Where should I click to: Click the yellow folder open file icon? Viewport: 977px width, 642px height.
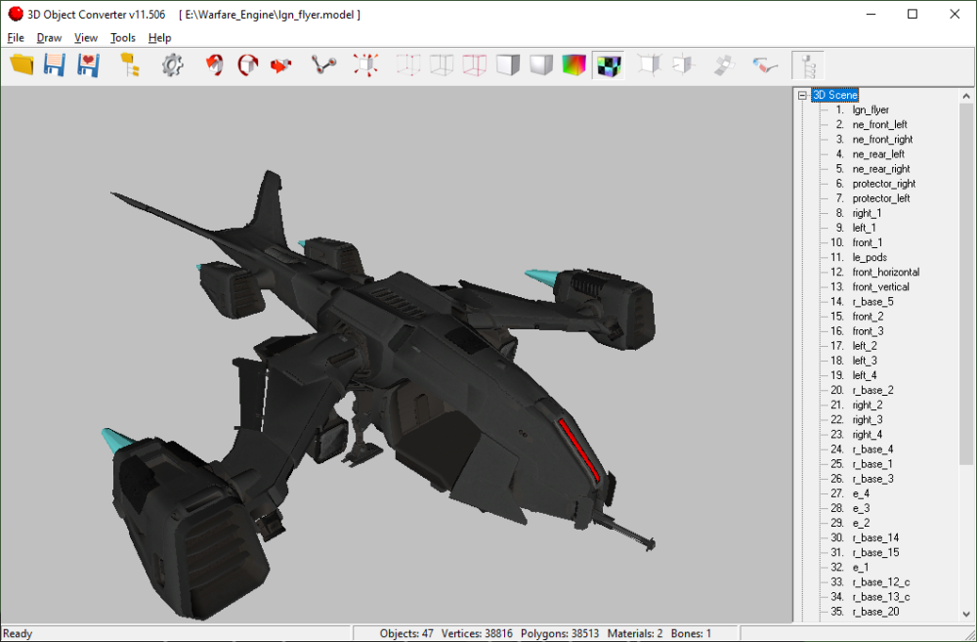coord(21,64)
